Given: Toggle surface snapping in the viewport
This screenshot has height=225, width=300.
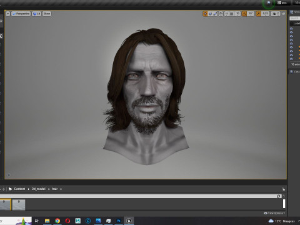Looking at the screenshot, I should pyautogui.click(x=226, y=14).
